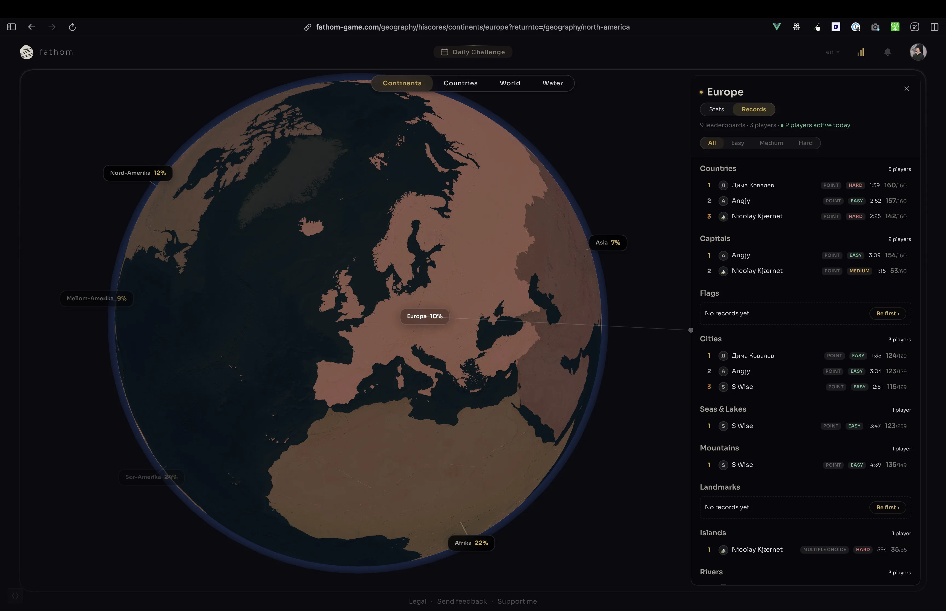The image size is (946, 611).
Task: Filter records by Hard difficulty
Action: click(806, 143)
